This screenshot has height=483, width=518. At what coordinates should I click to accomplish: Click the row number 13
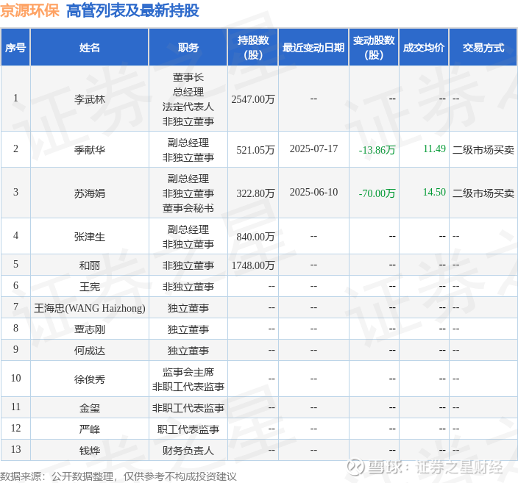click(x=15, y=449)
